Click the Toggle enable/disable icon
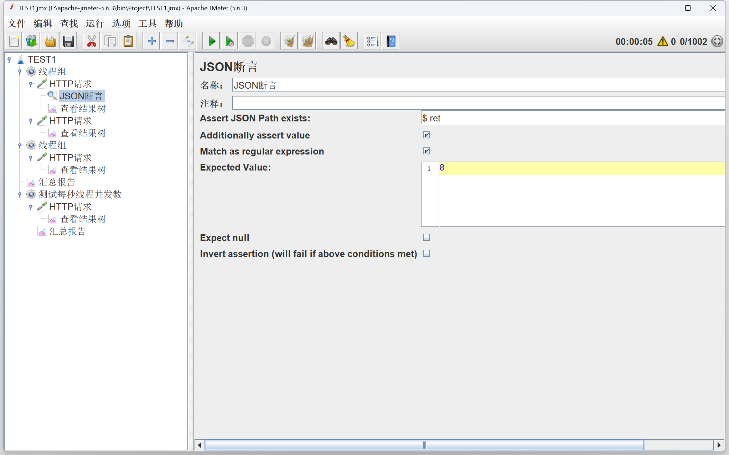This screenshot has width=729, height=455. coord(188,41)
